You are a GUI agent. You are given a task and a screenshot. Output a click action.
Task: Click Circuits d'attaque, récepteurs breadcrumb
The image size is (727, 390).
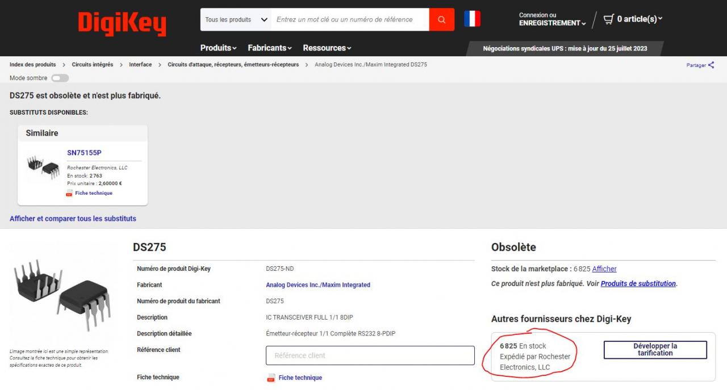point(233,65)
